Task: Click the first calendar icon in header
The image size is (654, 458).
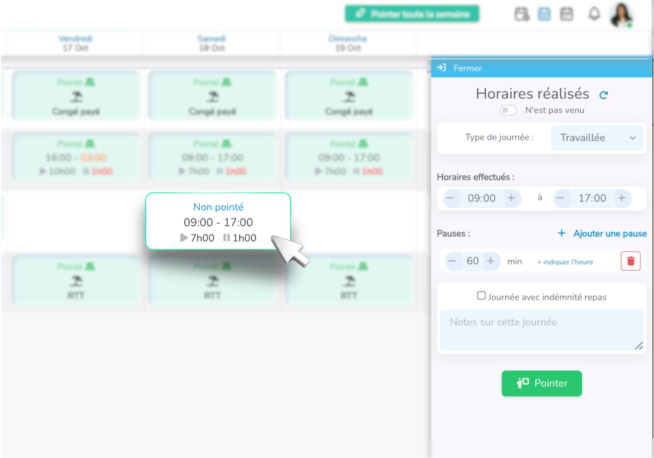Action: (522, 14)
